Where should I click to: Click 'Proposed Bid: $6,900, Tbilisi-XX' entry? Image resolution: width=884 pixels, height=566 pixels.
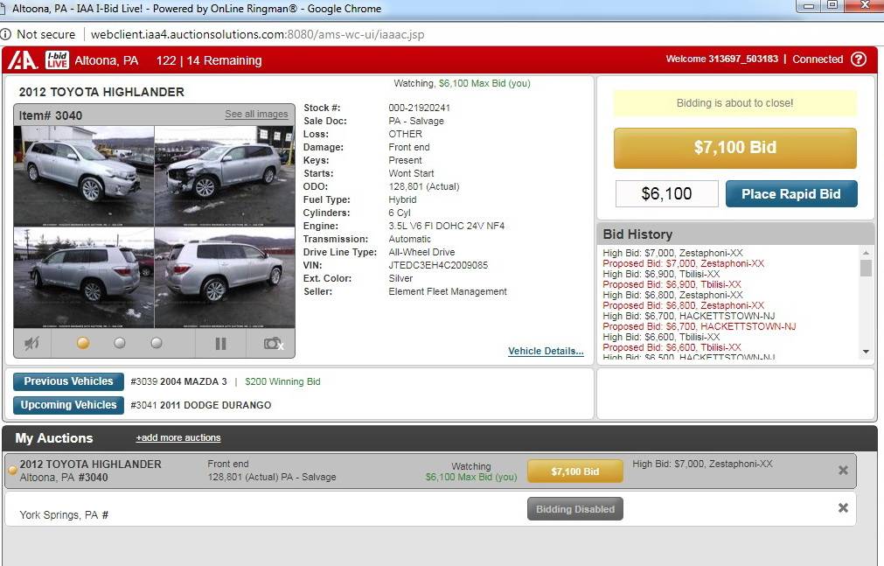click(672, 284)
